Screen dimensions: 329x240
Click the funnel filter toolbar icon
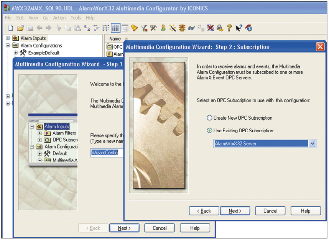[144, 28]
